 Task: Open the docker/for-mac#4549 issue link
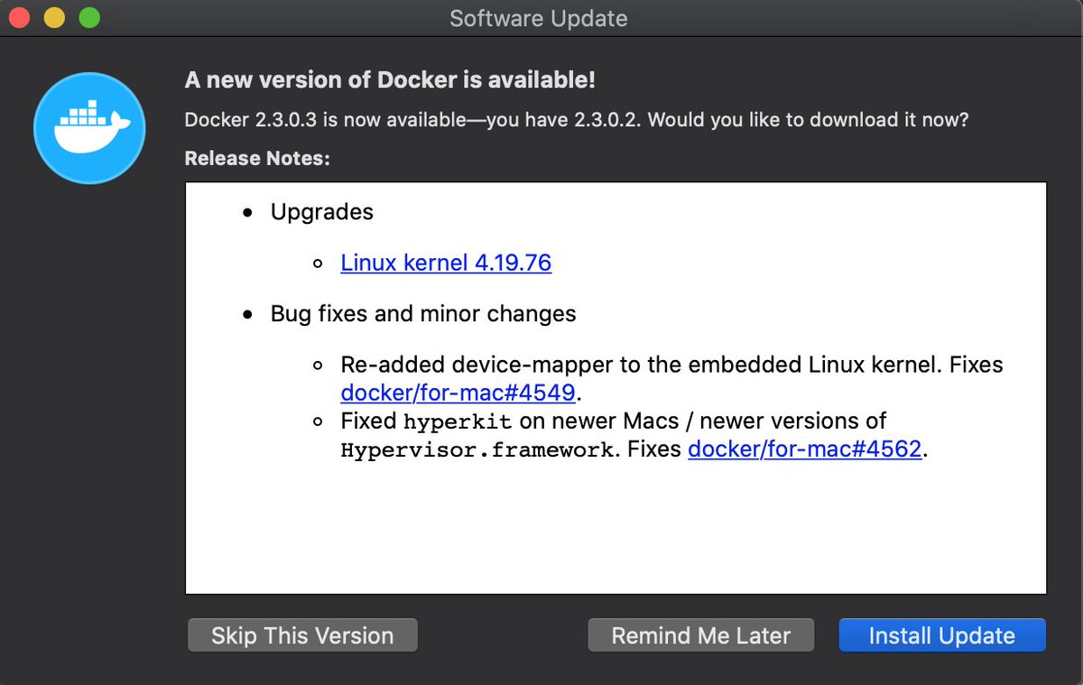click(x=458, y=393)
